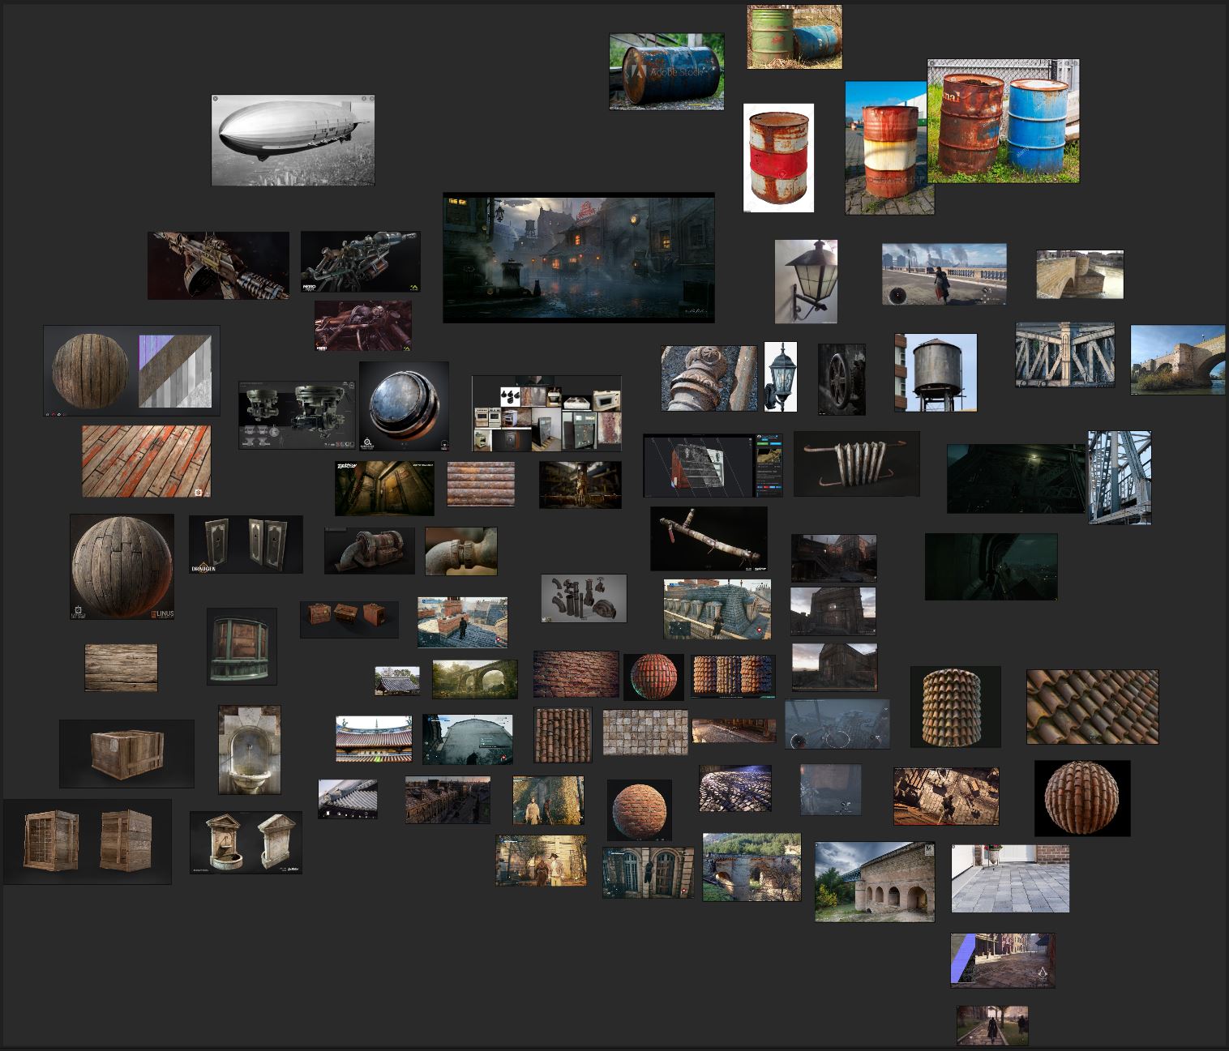1229x1051 pixels.
Task: Select the rusty ornate pipe joint close-up
Action: click(709, 378)
